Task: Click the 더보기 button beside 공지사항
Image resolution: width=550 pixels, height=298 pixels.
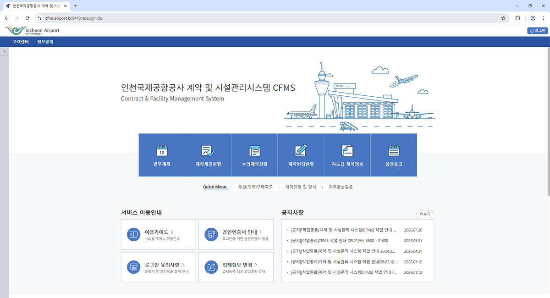Action: coord(425,214)
